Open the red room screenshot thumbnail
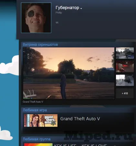The image size is (136, 146). coord(125,67)
